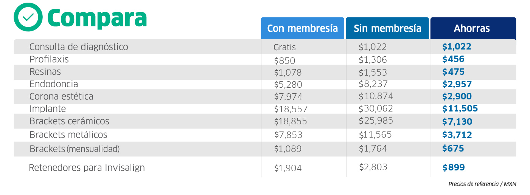Click the Resinas row label
This screenshot has width=530, height=195.
(45, 72)
